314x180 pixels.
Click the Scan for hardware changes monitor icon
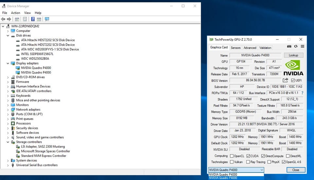click(47, 19)
